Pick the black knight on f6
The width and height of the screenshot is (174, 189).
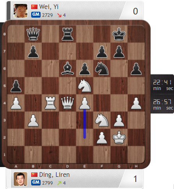pyautogui.click(x=102, y=68)
